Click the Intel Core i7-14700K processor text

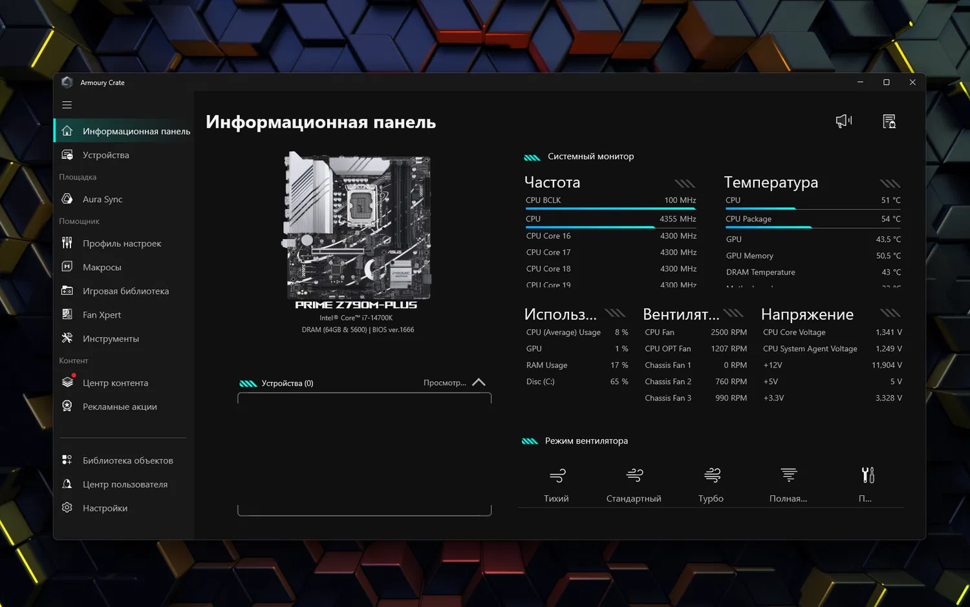[356, 318]
